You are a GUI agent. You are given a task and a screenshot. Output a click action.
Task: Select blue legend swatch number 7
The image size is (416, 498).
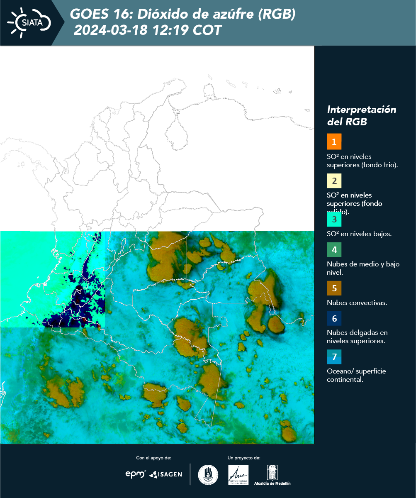(334, 357)
